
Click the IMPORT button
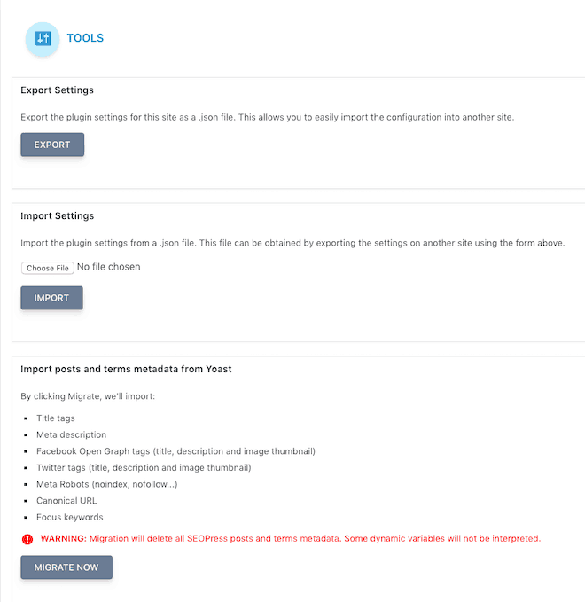[x=51, y=298]
